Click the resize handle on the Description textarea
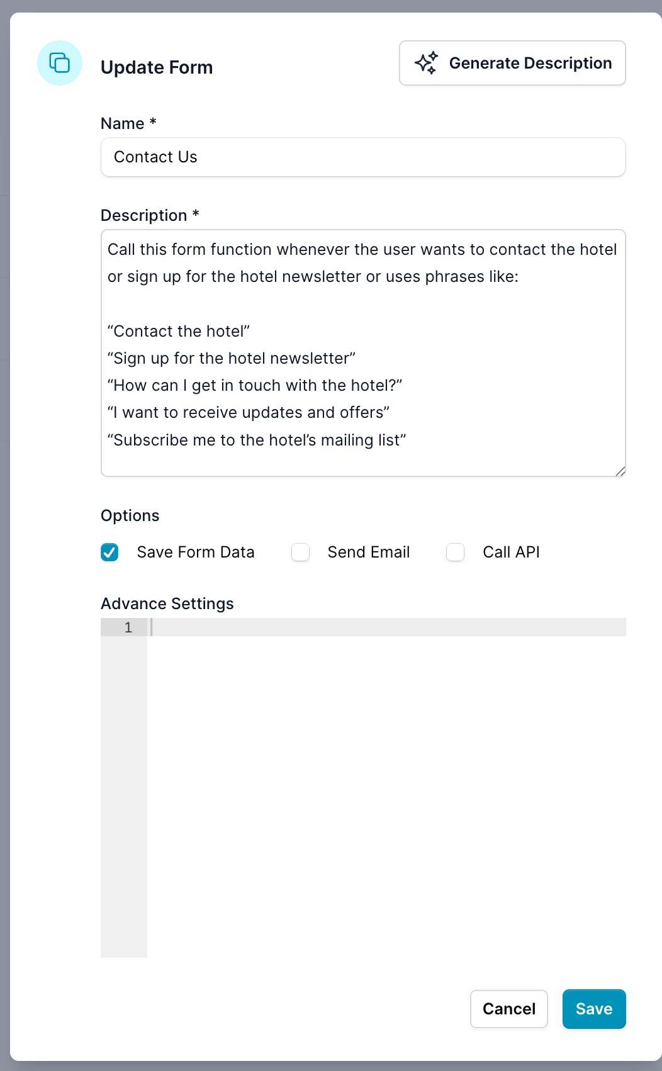Viewport: 662px width, 1071px height. pos(621,471)
